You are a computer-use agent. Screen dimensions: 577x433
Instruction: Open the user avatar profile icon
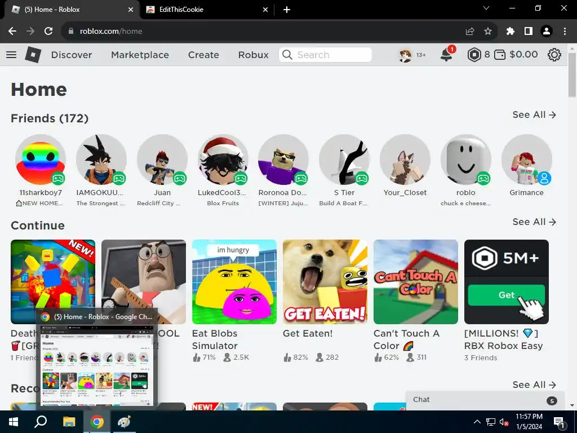[406, 55]
